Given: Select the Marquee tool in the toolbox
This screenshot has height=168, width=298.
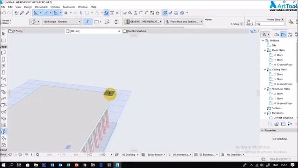Looking at the screenshot, I should [x=3, y=41].
